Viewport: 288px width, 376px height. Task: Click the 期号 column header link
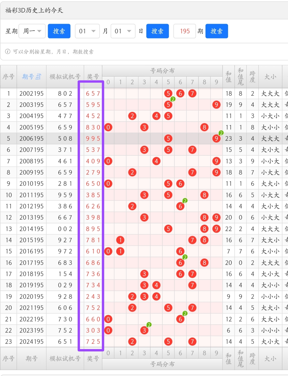click(28, 77)
